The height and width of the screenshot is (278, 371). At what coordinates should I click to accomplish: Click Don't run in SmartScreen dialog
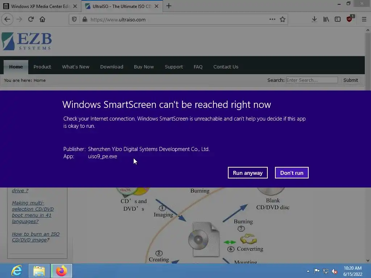[292, 173]
